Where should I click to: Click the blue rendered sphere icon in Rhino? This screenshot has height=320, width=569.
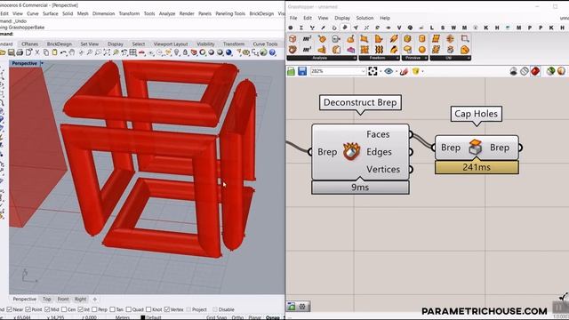pos(229,52)
